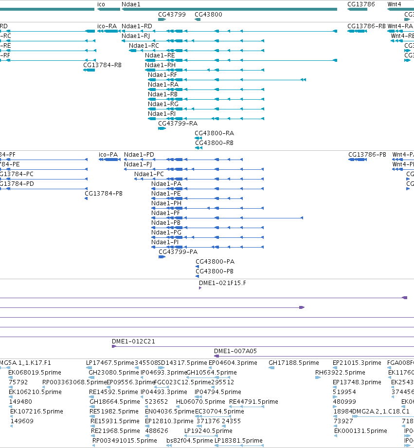Viewport: 414px width, 448px height.
Task: Select clone DME1-007A05
Action: (235, 351)
